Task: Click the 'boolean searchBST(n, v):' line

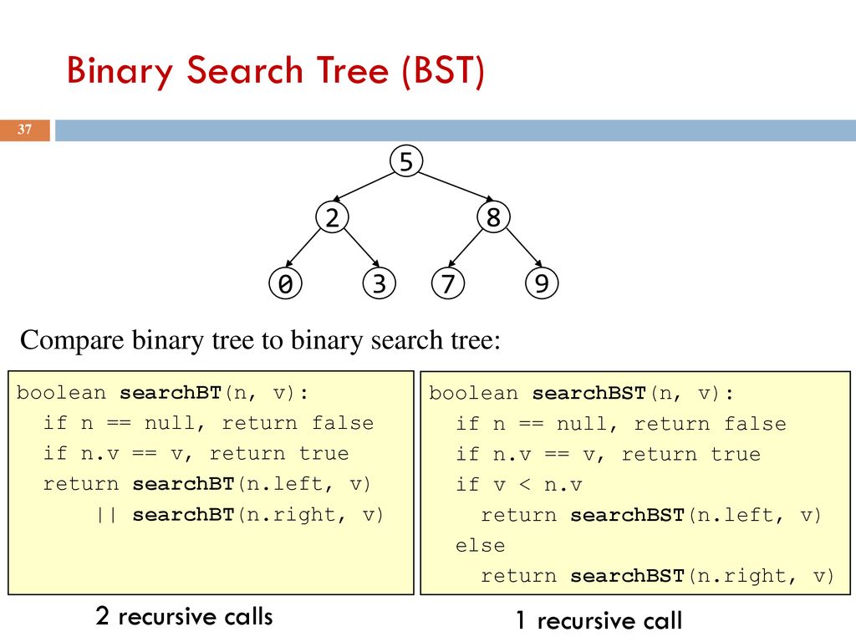Action: pyautogui.click(x=582, y=394)
